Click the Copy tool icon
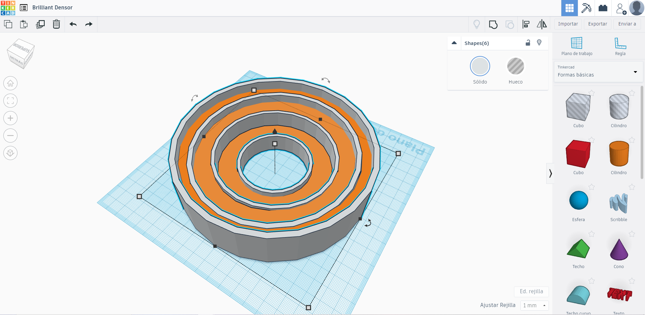 (x=8, y=24)
